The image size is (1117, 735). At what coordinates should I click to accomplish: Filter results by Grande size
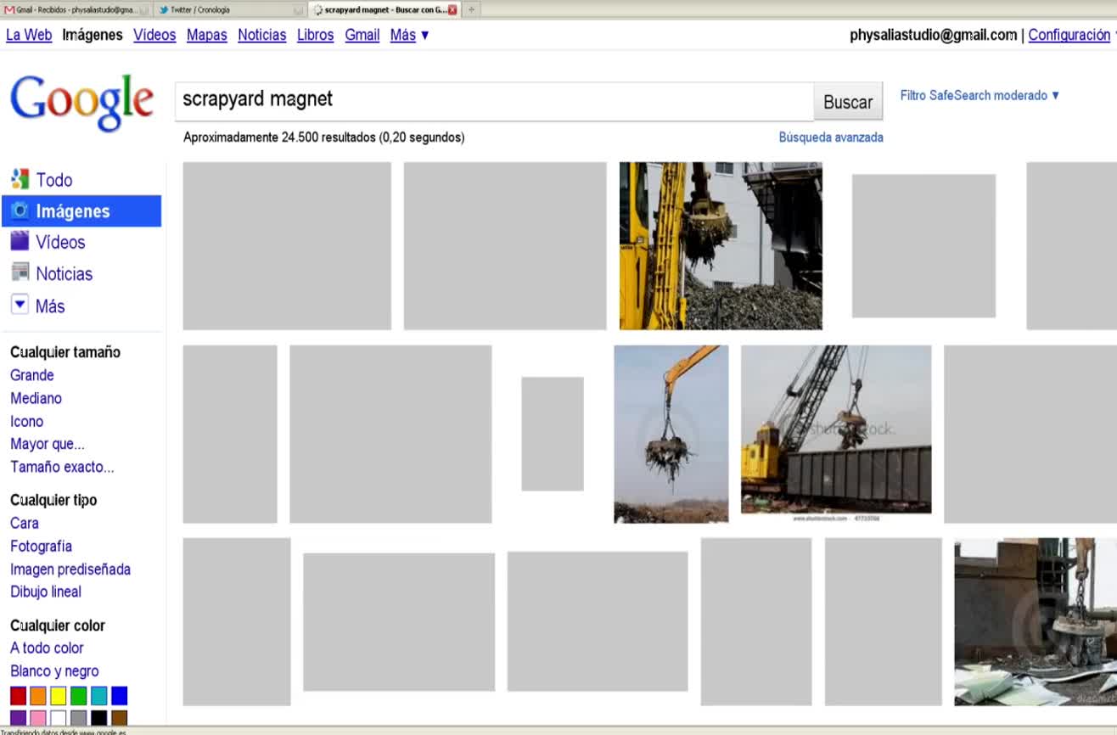tap(32, 375)
